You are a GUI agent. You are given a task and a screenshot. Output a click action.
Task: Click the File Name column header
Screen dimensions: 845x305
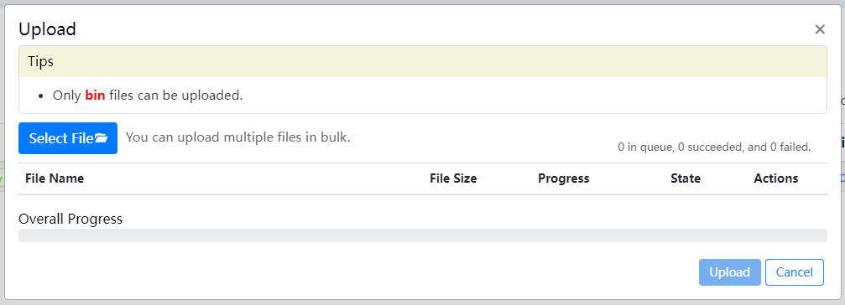point(55,178)
